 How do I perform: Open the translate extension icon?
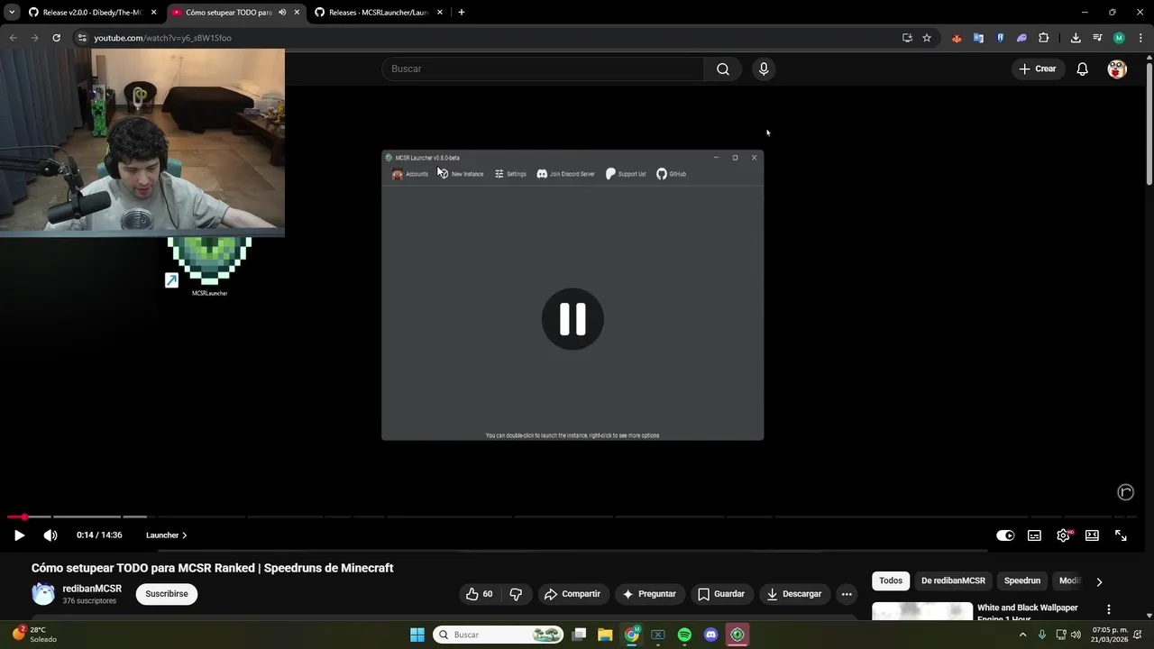(978, 38)
